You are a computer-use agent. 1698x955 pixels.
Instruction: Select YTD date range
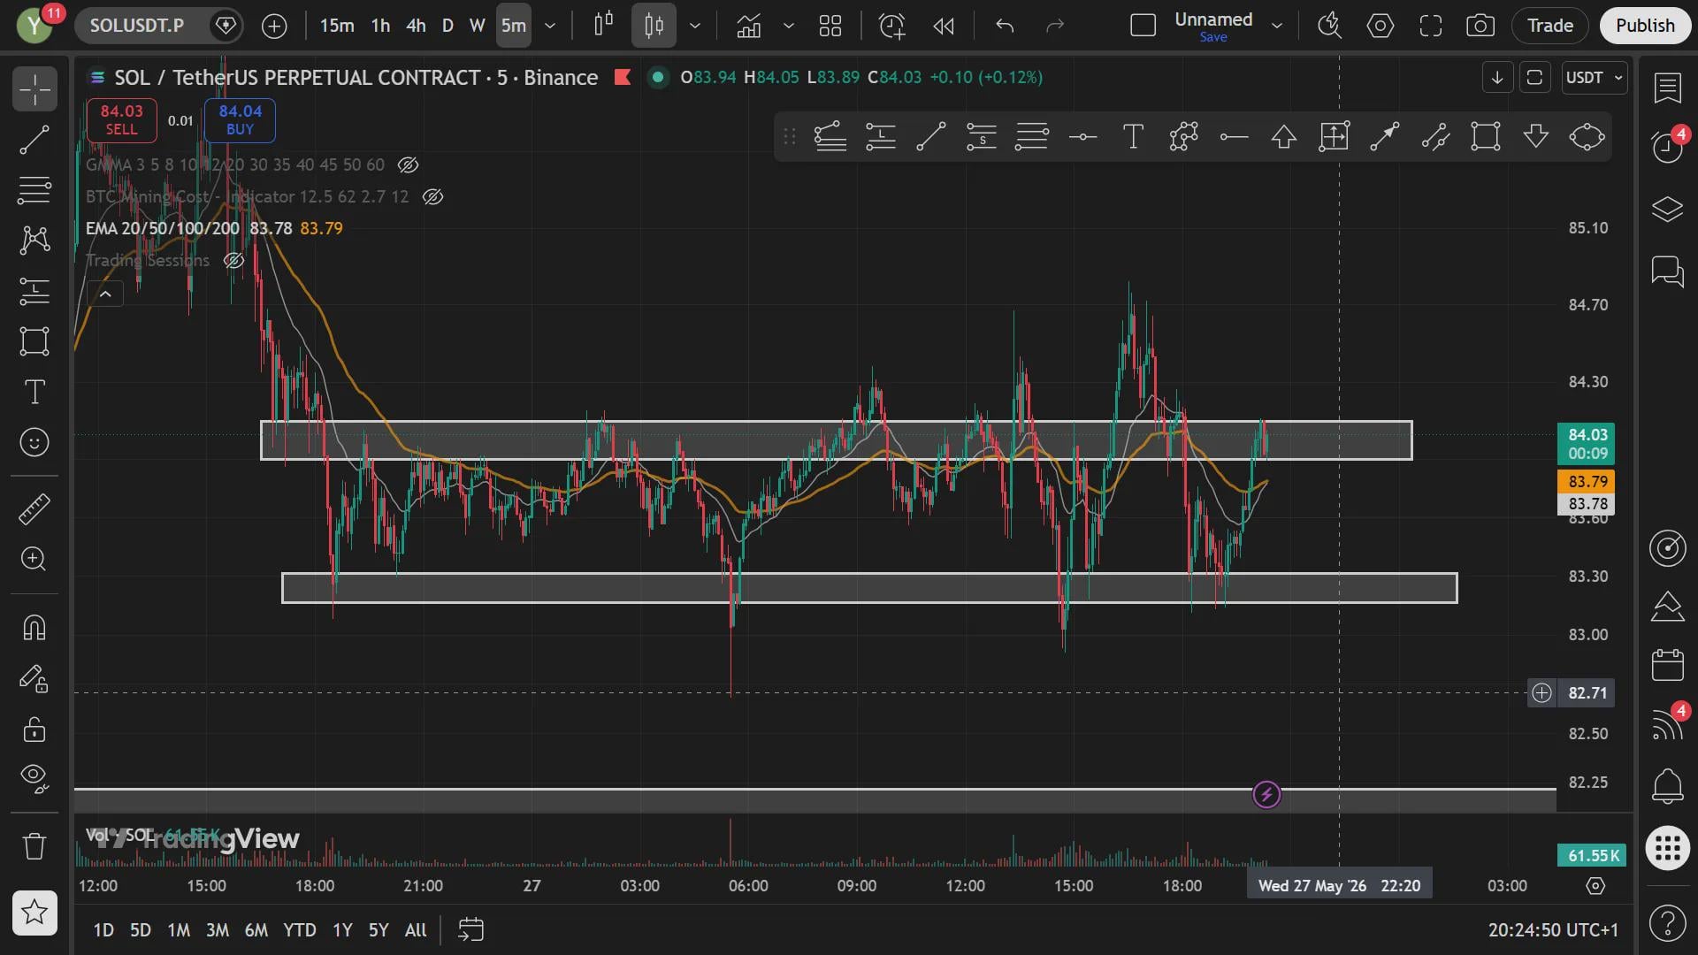tap(300, 930)
